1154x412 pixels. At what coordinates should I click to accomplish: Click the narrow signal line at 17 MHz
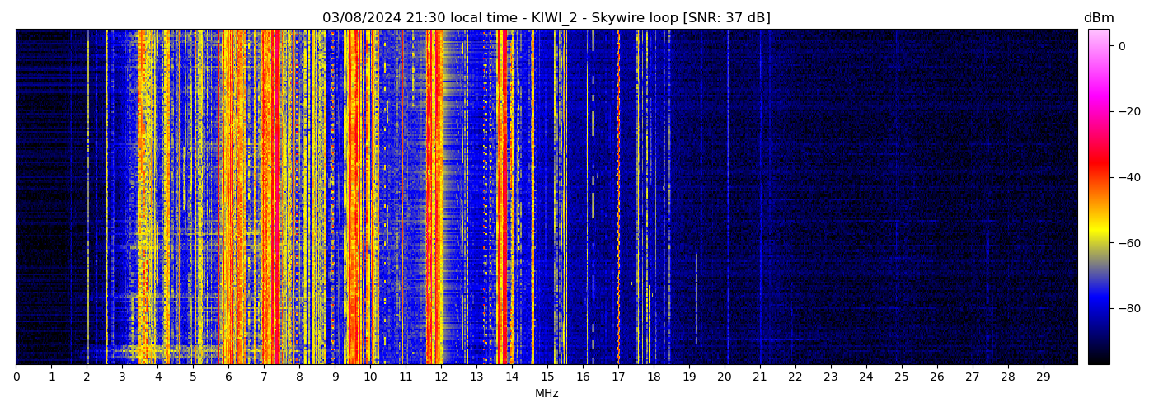[618, 198]
